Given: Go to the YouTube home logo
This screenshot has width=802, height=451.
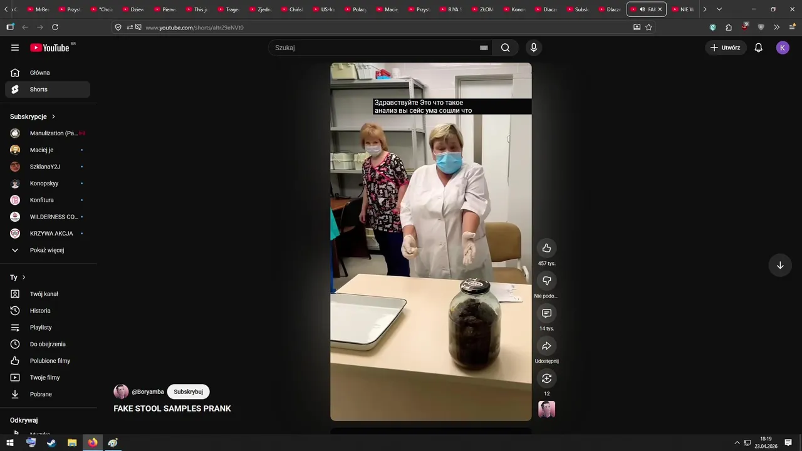Looking at the screenshot, I should (x=49, y=48).
